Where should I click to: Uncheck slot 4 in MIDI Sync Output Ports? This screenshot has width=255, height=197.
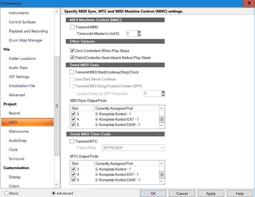click(73, 119)
